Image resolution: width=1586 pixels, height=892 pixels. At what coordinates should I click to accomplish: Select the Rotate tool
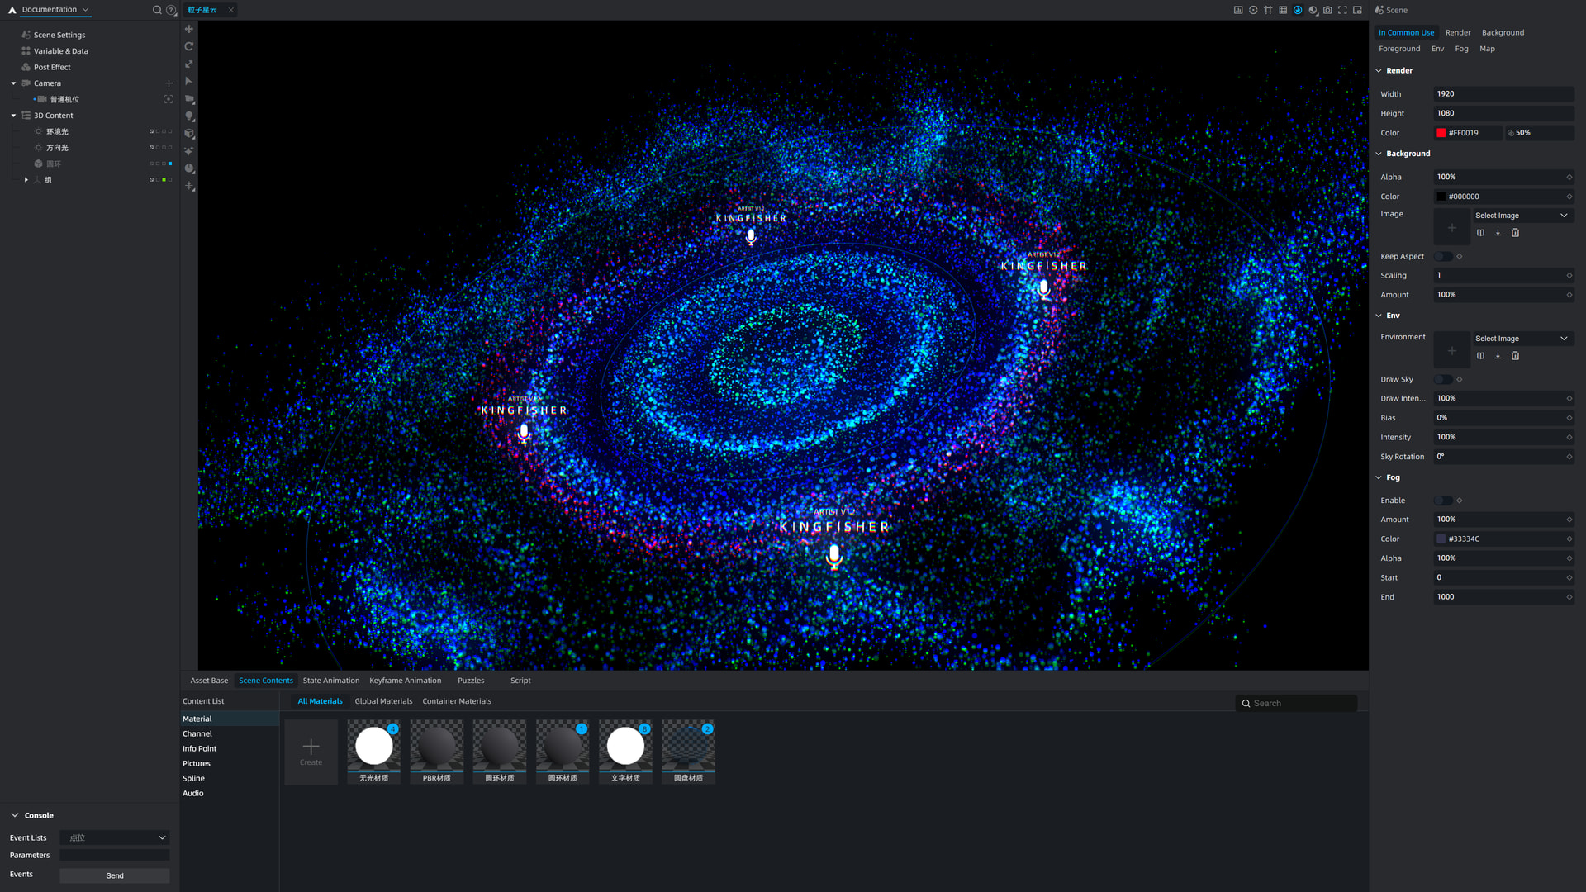[189, 46]
